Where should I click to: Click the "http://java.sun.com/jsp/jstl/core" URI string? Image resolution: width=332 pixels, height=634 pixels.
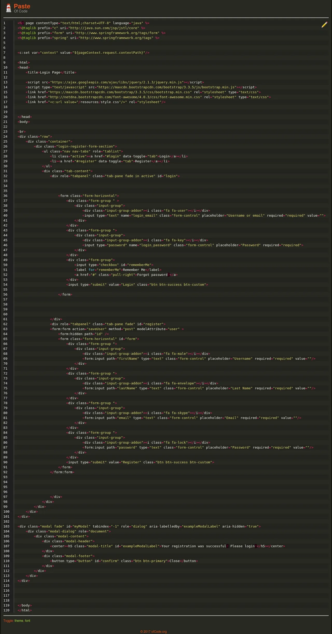coord(103,28)
